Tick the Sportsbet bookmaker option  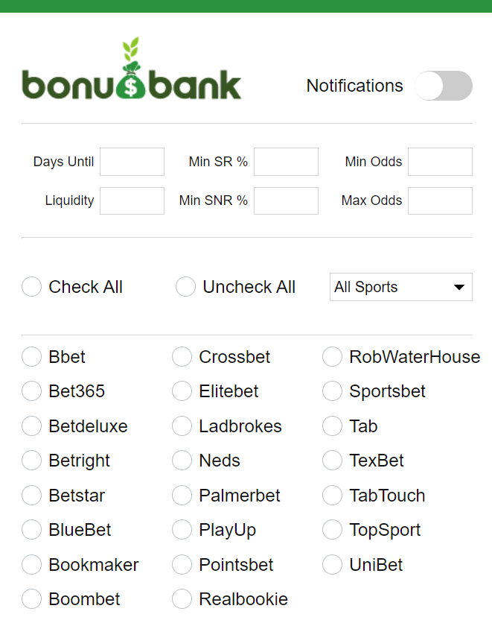pos(332,391)
